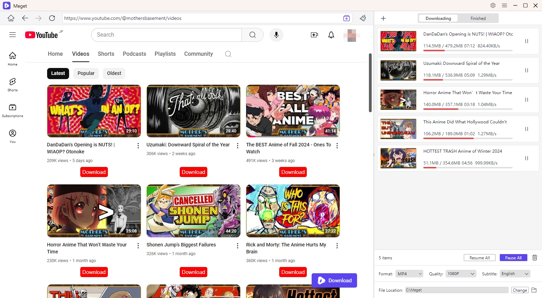This screenshot has height=298, width=542.
Task: Open the Rick and Morty video thumbnail
Action: pos(293,211)
